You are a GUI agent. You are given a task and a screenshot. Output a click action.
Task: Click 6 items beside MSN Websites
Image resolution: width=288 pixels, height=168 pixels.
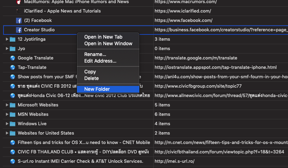click(x=162, y=114)
